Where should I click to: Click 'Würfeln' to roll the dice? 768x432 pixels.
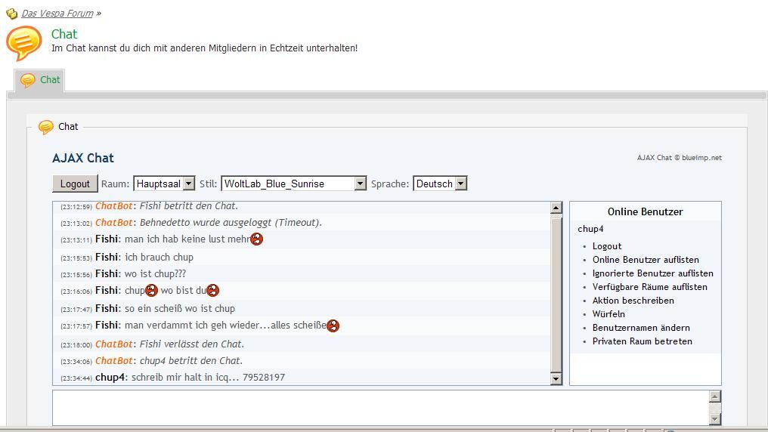tap(609, 314)
